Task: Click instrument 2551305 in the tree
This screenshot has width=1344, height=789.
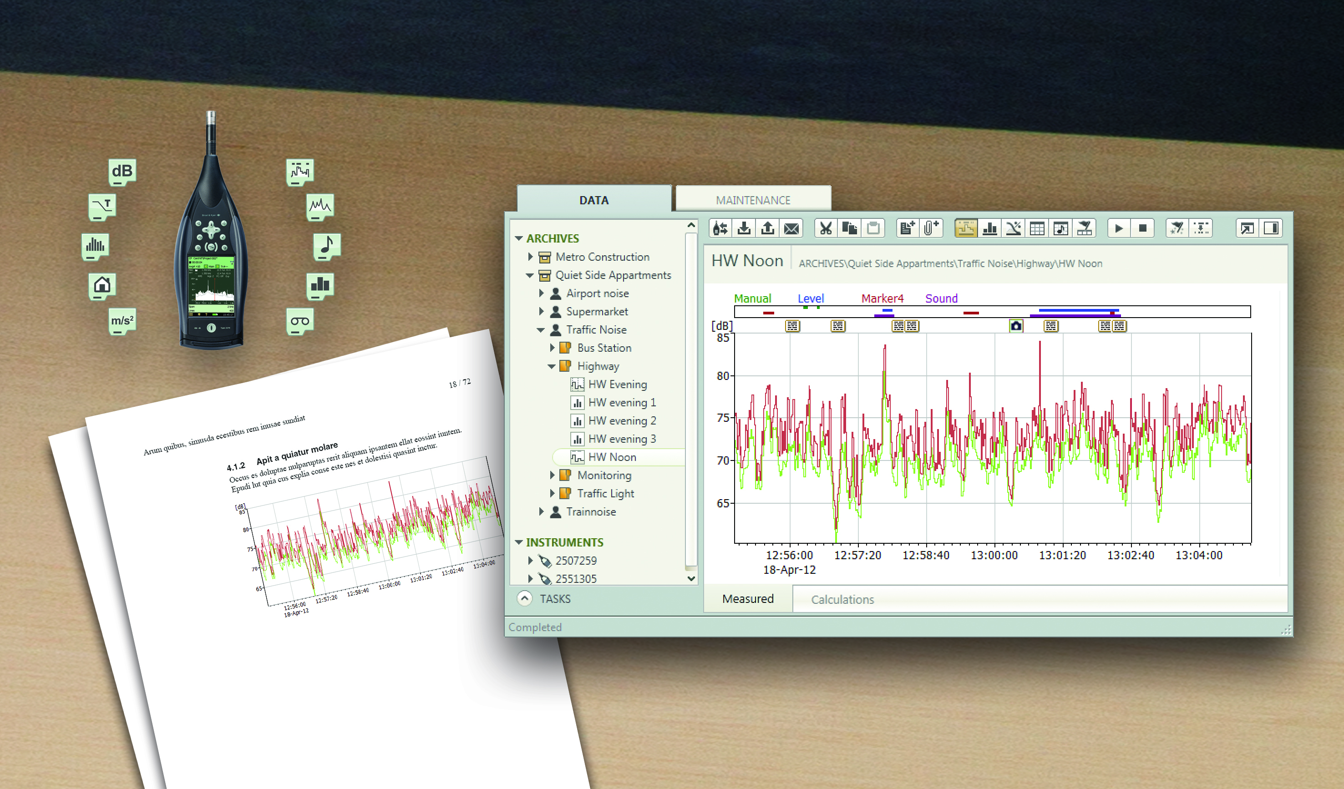Action: [x=576, y=578]
